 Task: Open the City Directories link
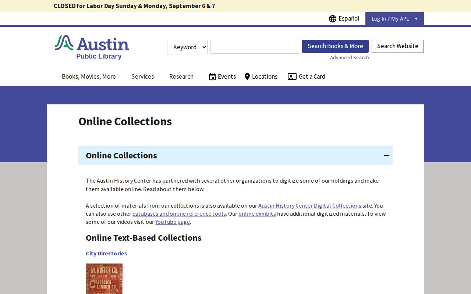pos(106,253)
